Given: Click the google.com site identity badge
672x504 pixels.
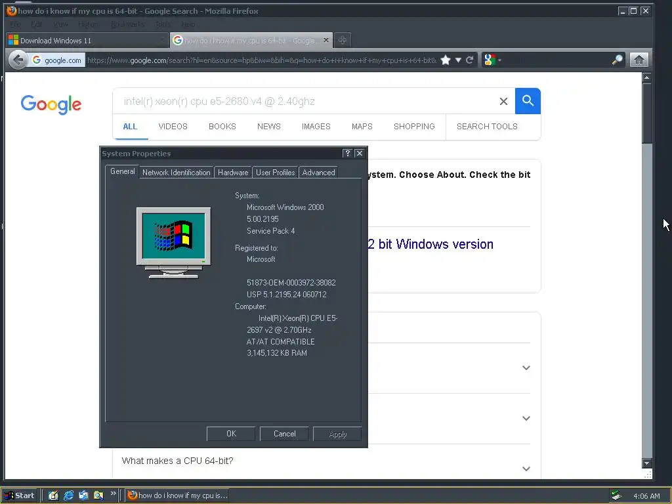Looking at the screenshot, I should pos(56,60).
